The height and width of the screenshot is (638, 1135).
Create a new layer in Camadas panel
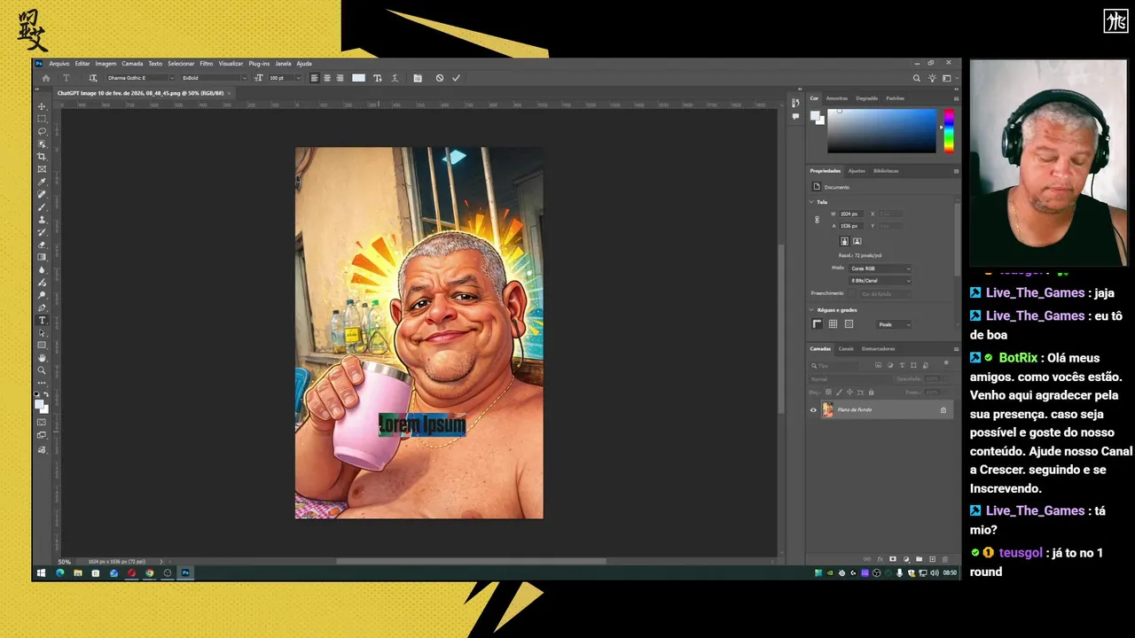click(932, 559)
